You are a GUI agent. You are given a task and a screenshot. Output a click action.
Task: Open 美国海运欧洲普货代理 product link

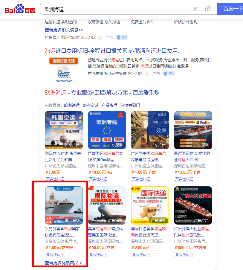[105, 232]
